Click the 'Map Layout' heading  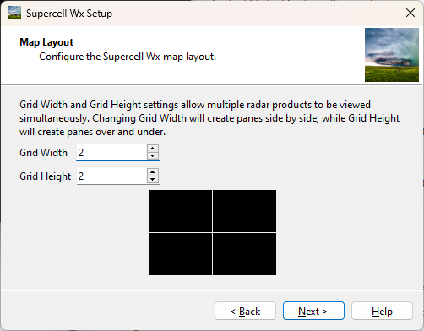[x=46, y=42]
